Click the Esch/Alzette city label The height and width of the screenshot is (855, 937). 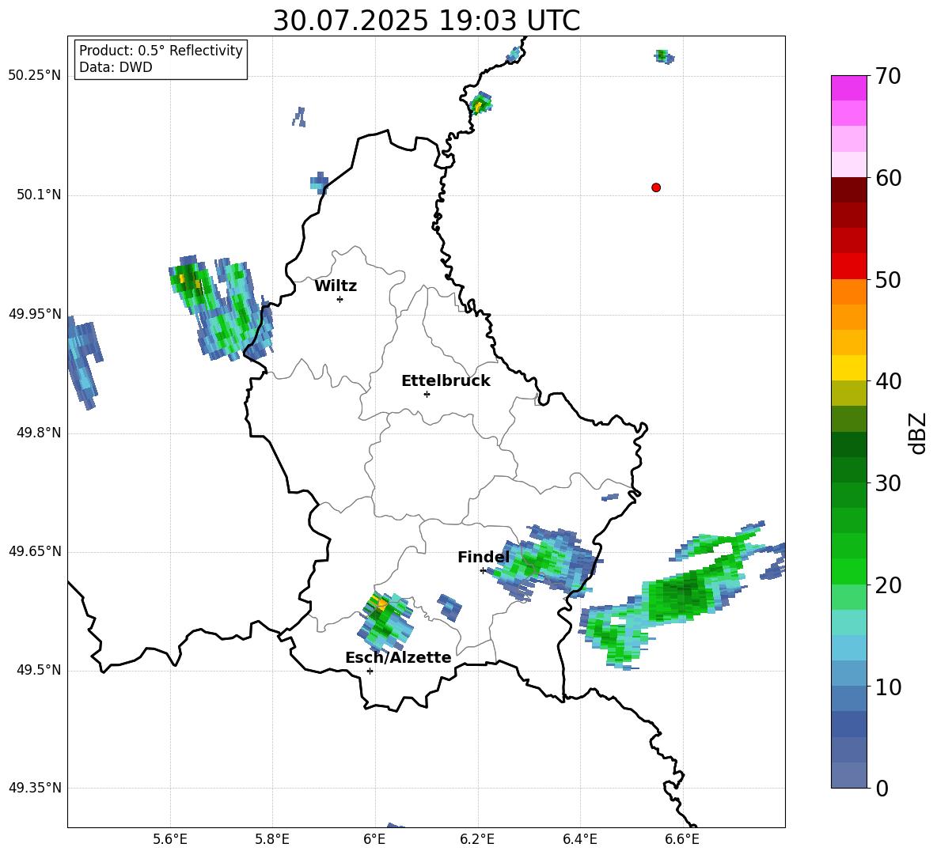click(398, 657)
